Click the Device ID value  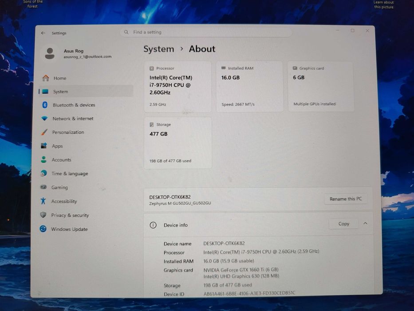click(249, 293)
